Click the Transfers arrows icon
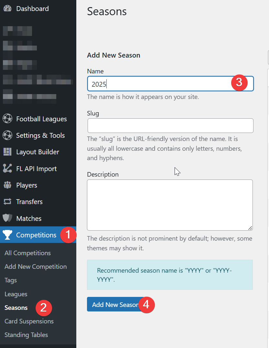 pyautogui.click(x=7, y=201)
